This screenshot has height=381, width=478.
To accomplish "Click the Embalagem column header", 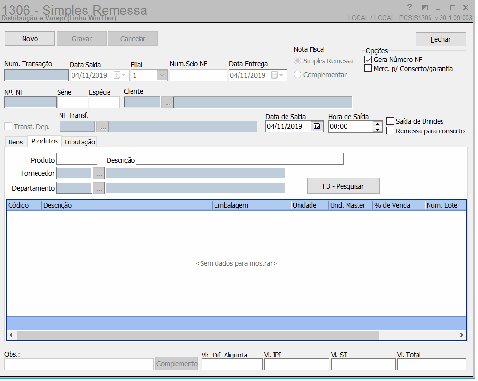I will coord(252,205).
